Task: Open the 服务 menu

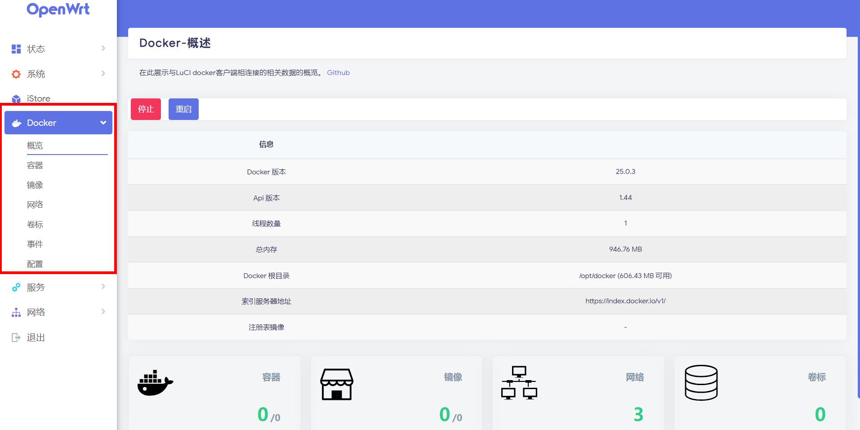Action: click(58, 288)
